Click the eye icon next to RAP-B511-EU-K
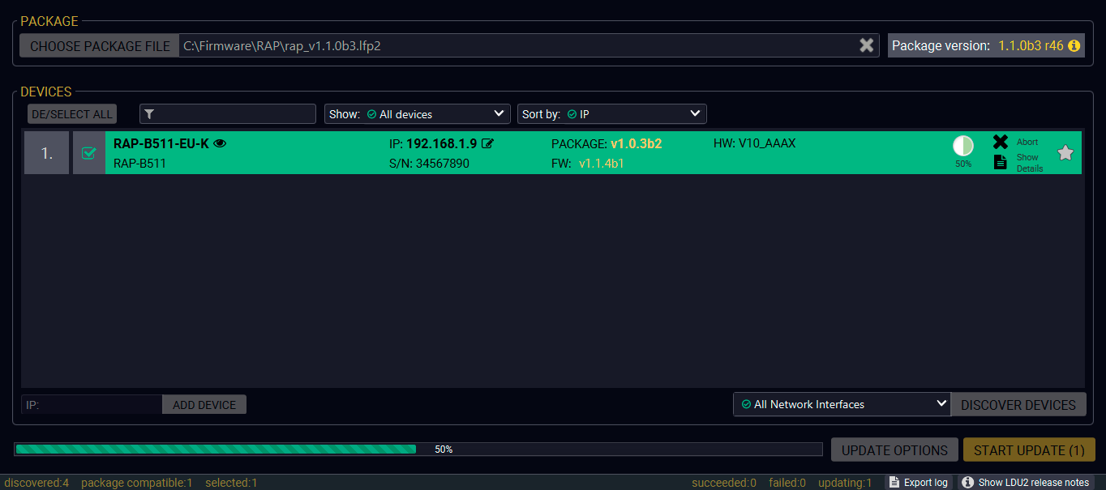Viewport: 1106px width, 490px height. 220,143
